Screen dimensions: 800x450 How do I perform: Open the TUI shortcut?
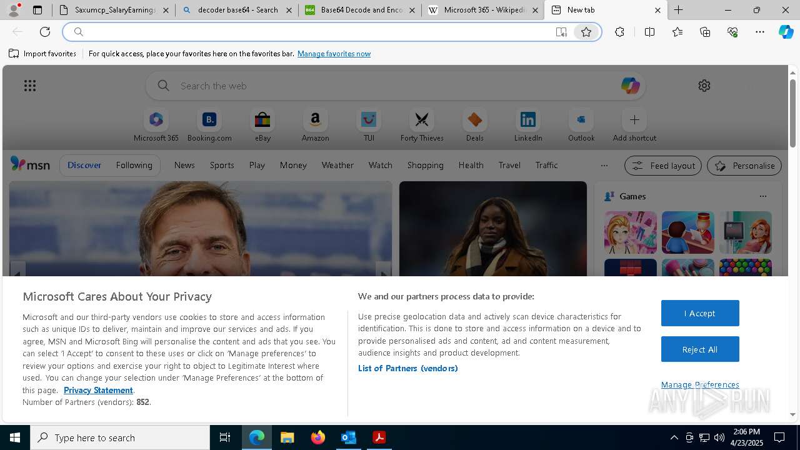[x=369, y=126]
